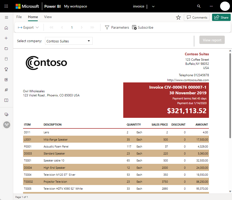Click the vertical scrollbar thumb
The height and width of the screenshot is (200, 232).
[230, 96]
